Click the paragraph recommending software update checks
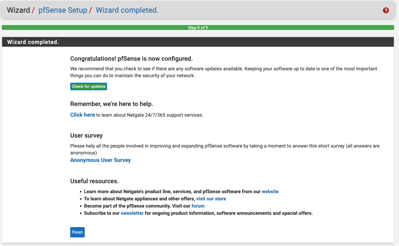The height and width of the screenshot is (246, 399). pos(224,72)
